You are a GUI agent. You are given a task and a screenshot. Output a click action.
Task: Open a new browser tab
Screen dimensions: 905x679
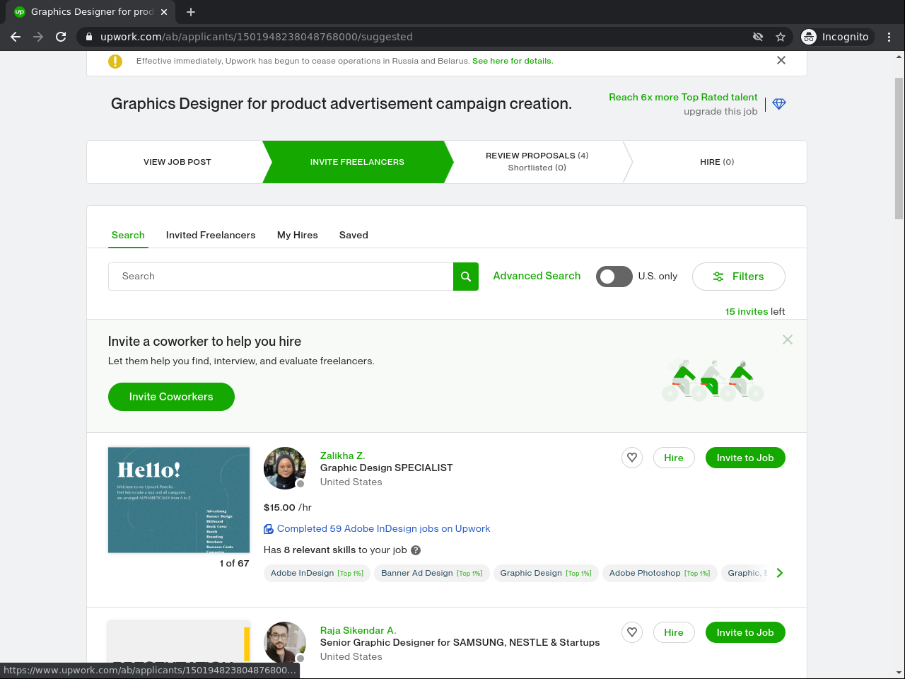[x=191, y=12]
